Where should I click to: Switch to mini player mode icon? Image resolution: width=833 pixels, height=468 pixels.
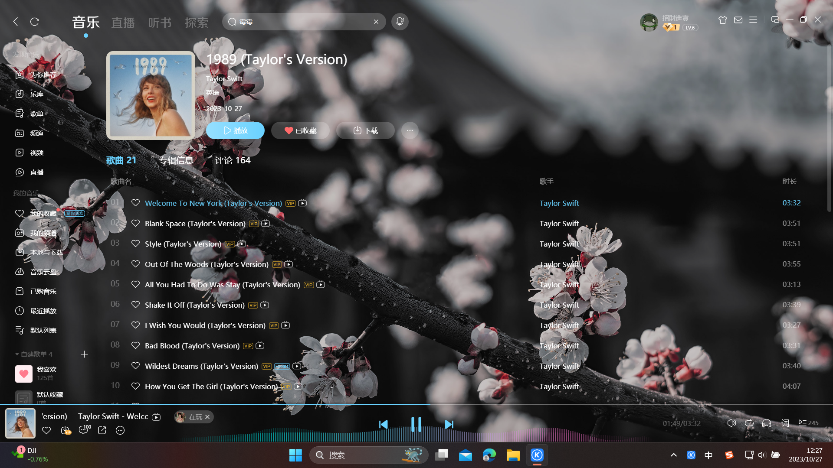tap(775, 20)
